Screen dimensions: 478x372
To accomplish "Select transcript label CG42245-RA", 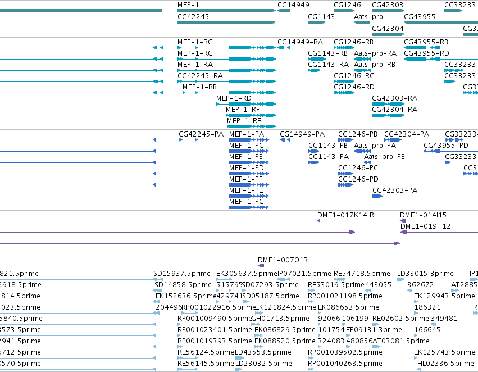I will coord(200,76).
